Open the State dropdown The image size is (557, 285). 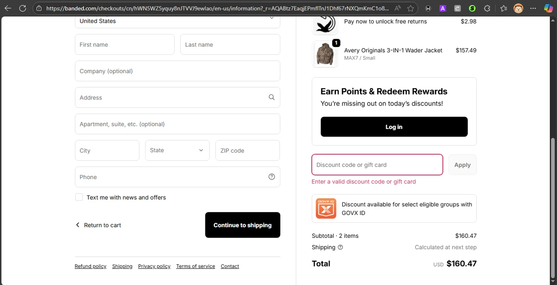click(177, 150)
